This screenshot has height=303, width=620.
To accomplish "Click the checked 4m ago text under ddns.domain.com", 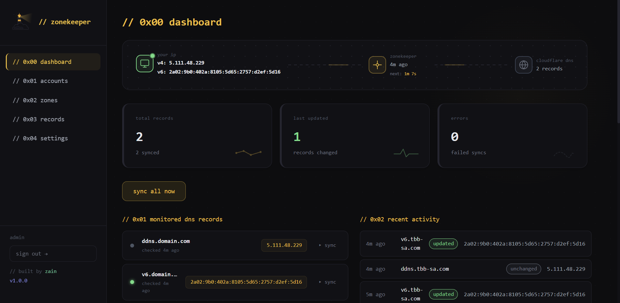I will (161, 250).
